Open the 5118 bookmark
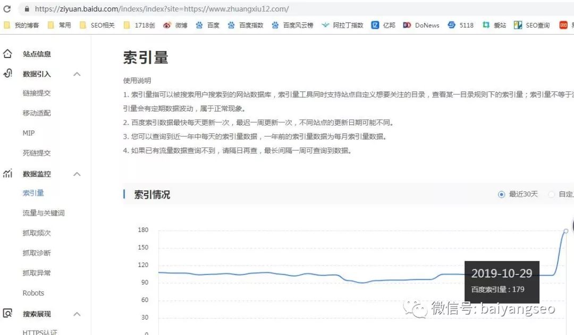The height and width of the screenshot is (335, 574). (461, 25)
